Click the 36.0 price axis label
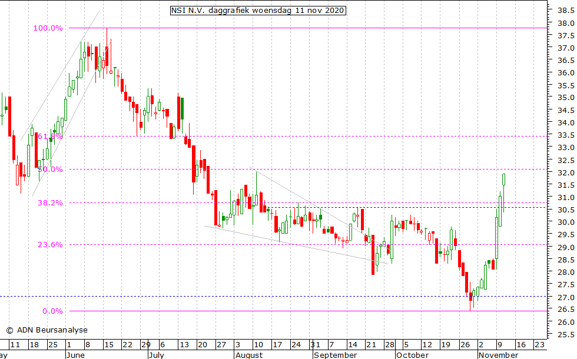 (x=566, y=73)
